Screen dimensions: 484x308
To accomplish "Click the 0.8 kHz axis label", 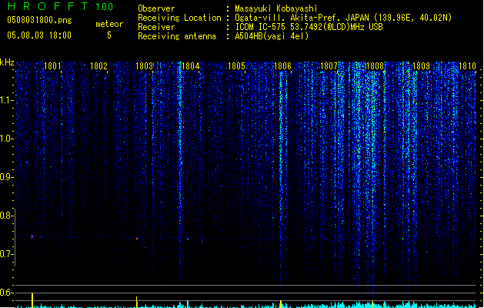I will point(6,216).
